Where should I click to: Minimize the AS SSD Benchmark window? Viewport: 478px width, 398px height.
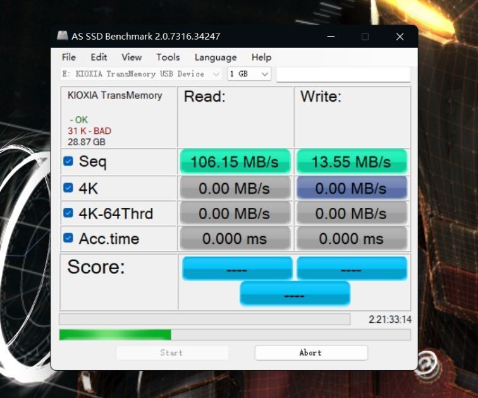pyautogui.click(x=330, y=37)
